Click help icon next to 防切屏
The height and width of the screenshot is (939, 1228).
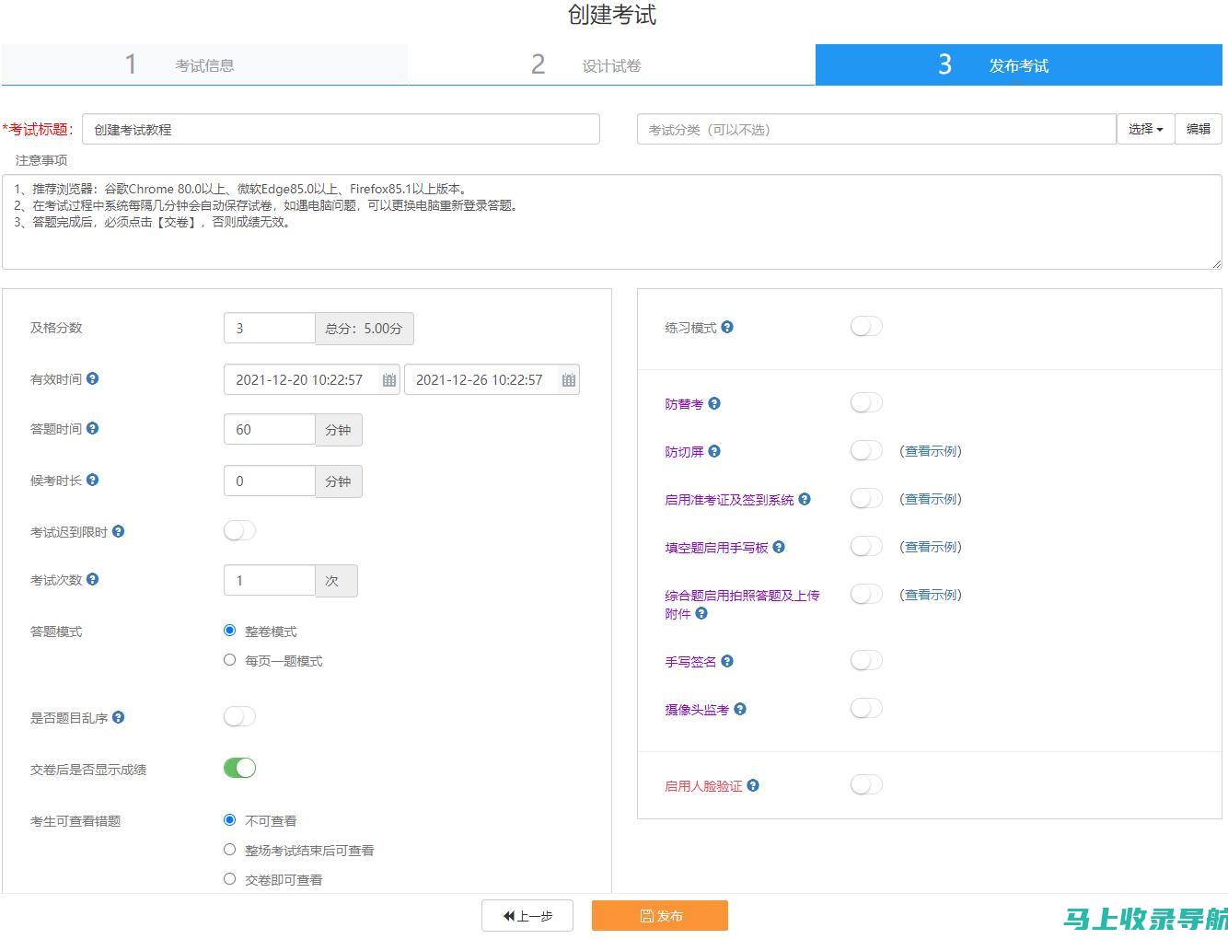click(714, 451)
